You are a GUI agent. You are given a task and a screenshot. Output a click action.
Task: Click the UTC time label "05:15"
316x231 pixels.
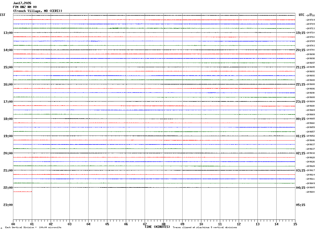click(x=301, y=205)
